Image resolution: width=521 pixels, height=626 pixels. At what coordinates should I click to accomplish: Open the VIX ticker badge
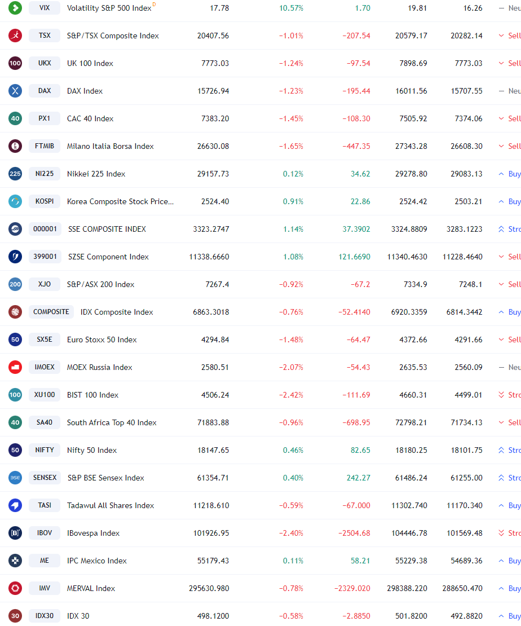click(x=45, y=8)
